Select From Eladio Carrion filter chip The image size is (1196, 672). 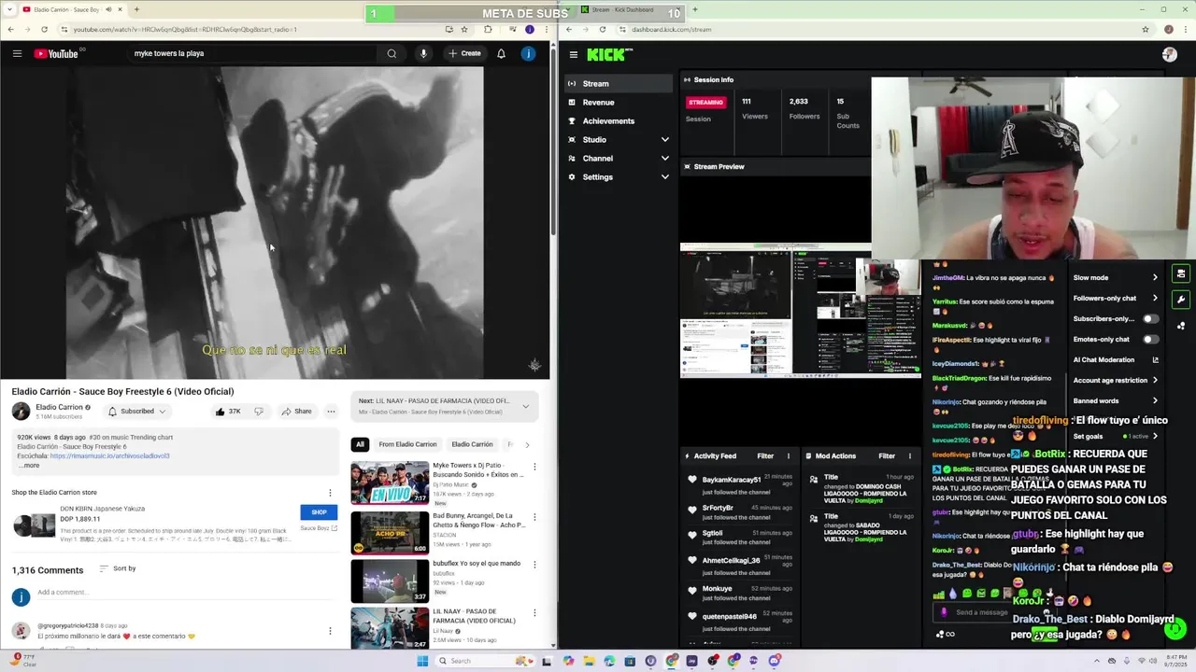tap(407, 444)
